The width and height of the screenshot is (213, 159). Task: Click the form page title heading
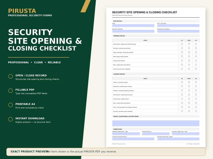(x=145, y=12)
